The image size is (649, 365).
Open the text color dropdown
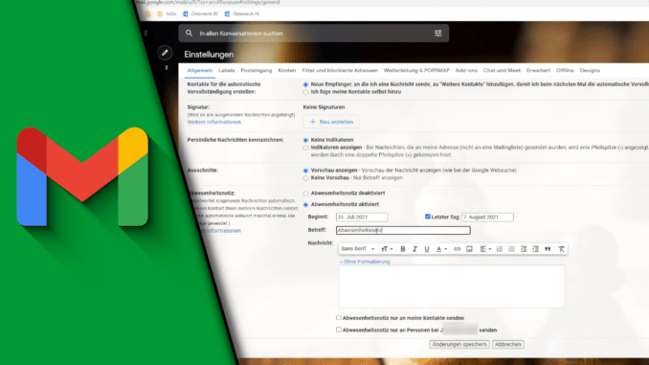pyautogui.click(x=441, y=249)
